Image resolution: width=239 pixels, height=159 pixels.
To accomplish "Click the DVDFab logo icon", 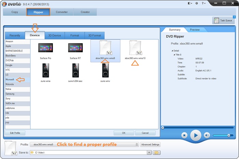I will point(4,4).
